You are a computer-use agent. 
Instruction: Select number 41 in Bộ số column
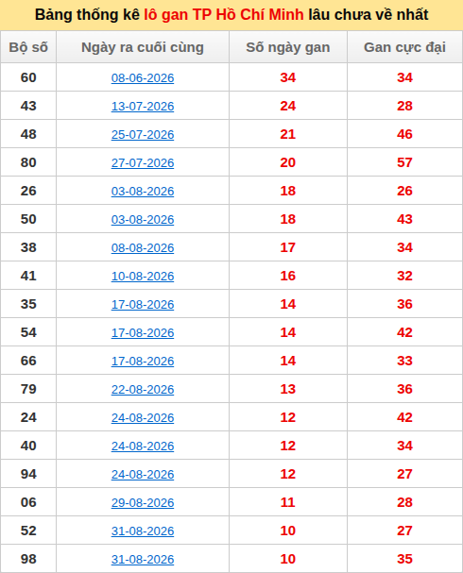point(28,276)
